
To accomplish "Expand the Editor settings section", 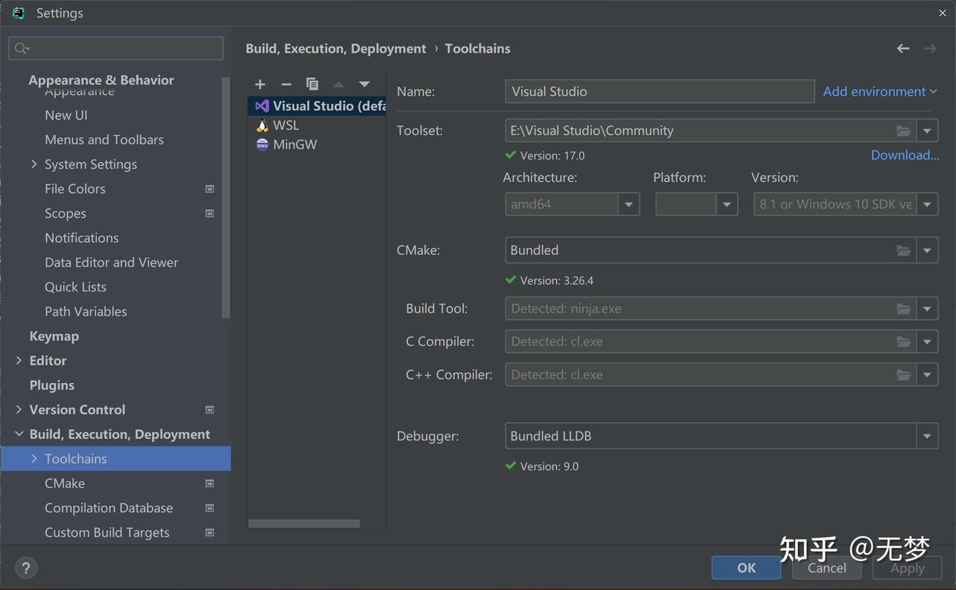I will [x=19, y=360].
